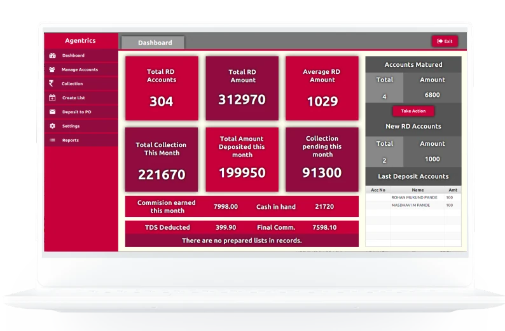Click the Create List calendar icon
Screen dimensions: 505x331
click(52, 97)
